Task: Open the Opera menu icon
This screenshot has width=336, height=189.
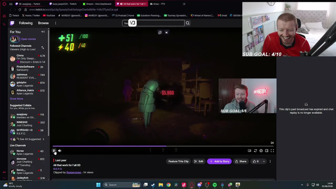Action: (4, 4)
